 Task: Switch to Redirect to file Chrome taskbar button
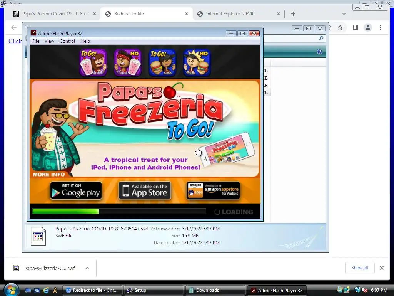point(92,290)
